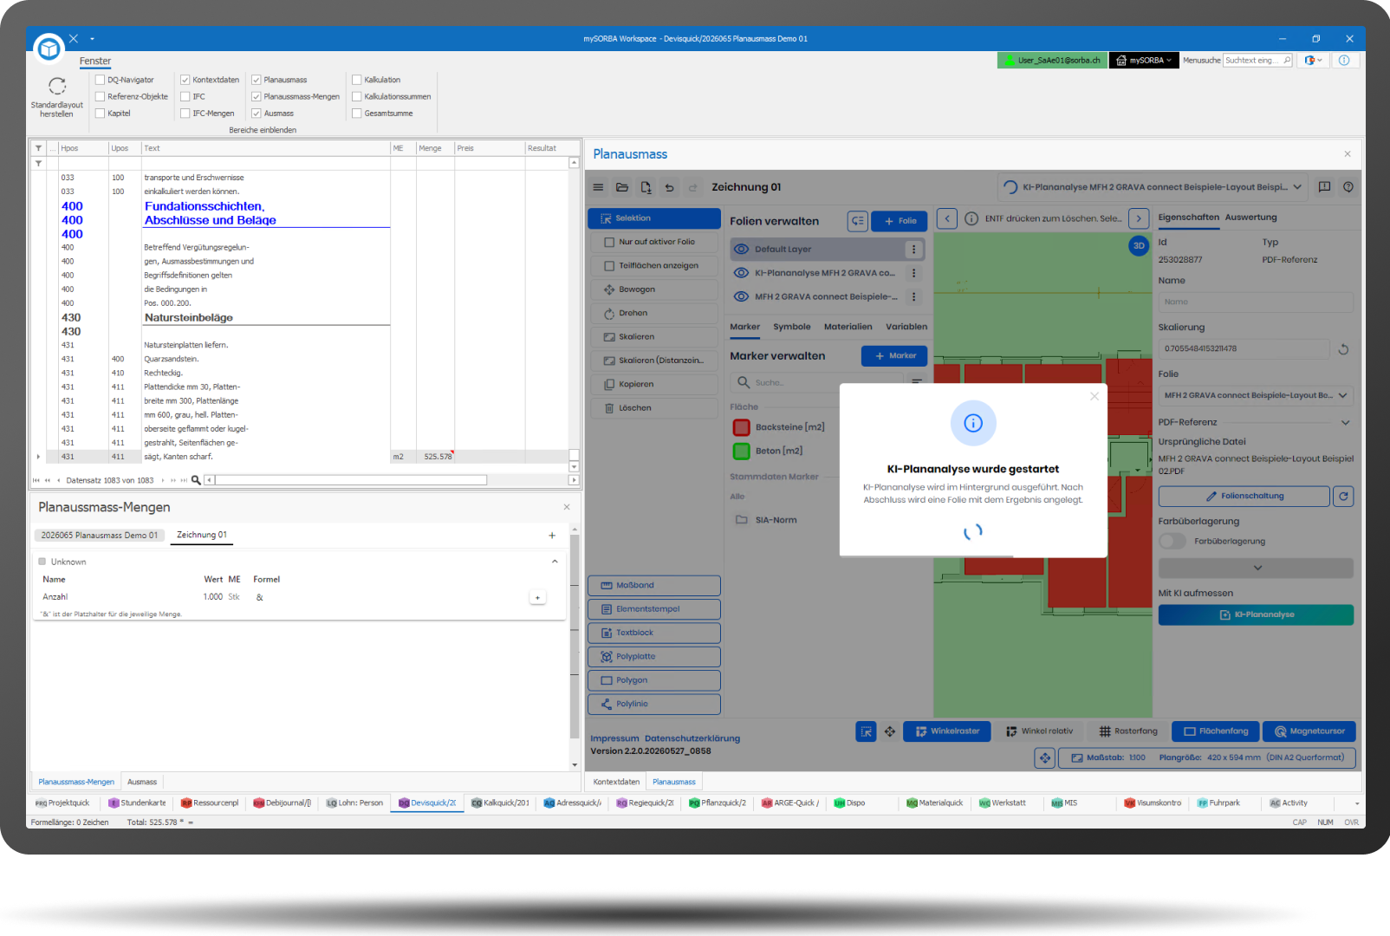The width and height of the screenshot is (1390, 936).
Task: Click the + Marker button
Action: click(895, 356)
